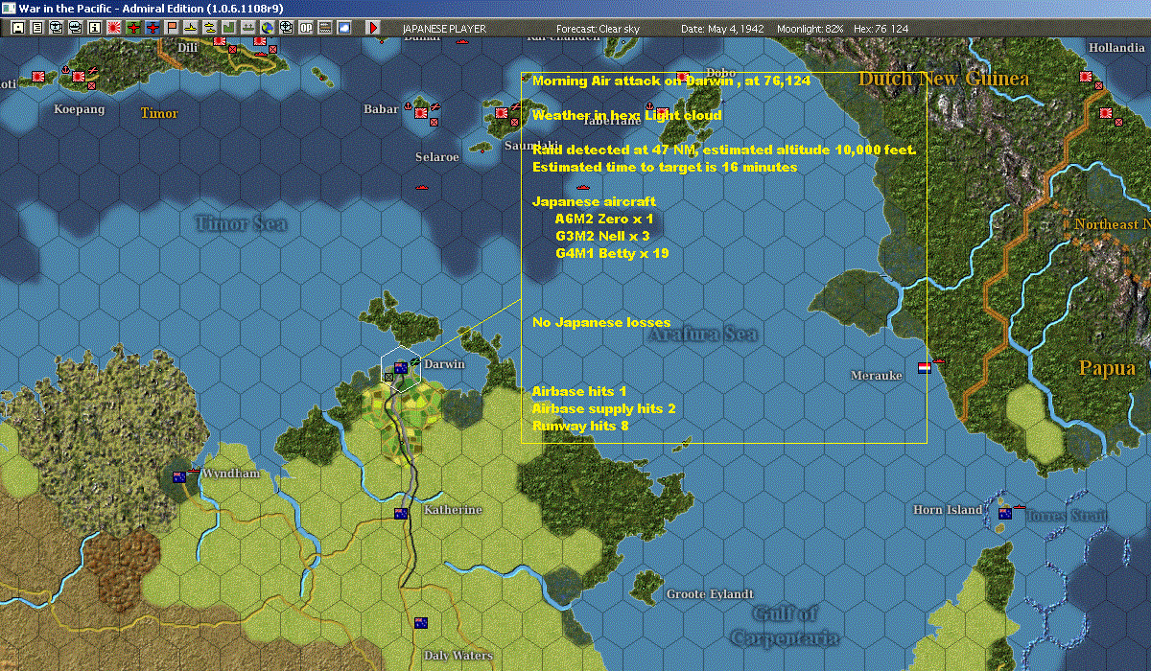Click the cloud weather toolbar icon
This screenshot has width=1151, height=671.
tap(343, 28)
